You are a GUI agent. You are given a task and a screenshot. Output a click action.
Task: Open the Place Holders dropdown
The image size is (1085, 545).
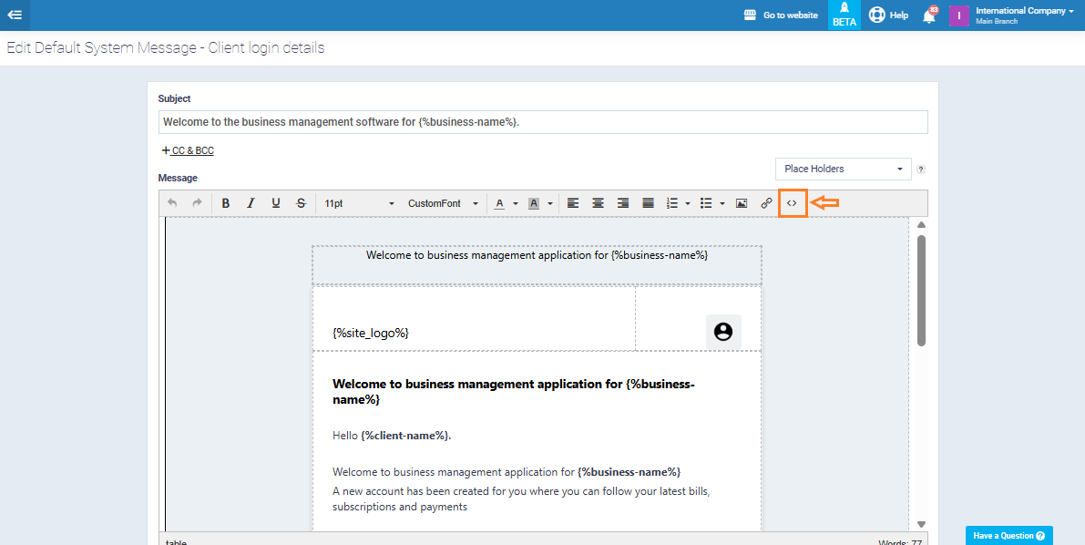(x=843, y=169)
